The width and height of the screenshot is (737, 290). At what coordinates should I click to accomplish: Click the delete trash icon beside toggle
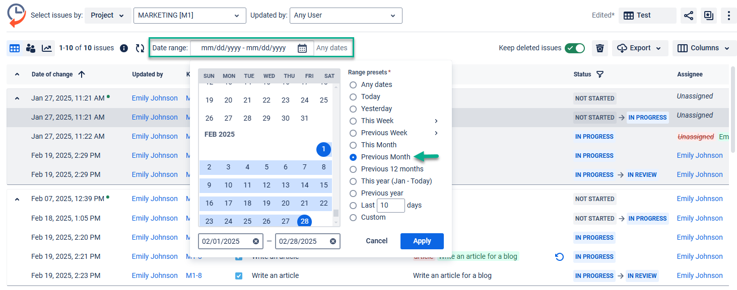point(599,48)
